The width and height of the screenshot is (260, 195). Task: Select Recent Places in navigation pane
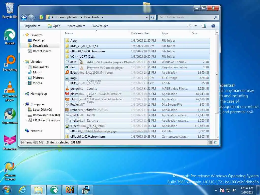pyautogui.click(x=42, y=51)
